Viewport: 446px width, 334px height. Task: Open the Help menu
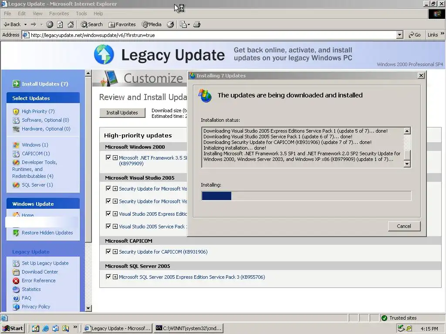coord(98,13)
